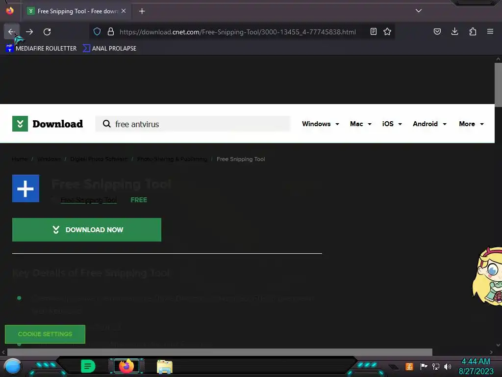Click the green DOWNLOAD NOW button
This screenshot has height=377, width=502.
coord(87,230)
